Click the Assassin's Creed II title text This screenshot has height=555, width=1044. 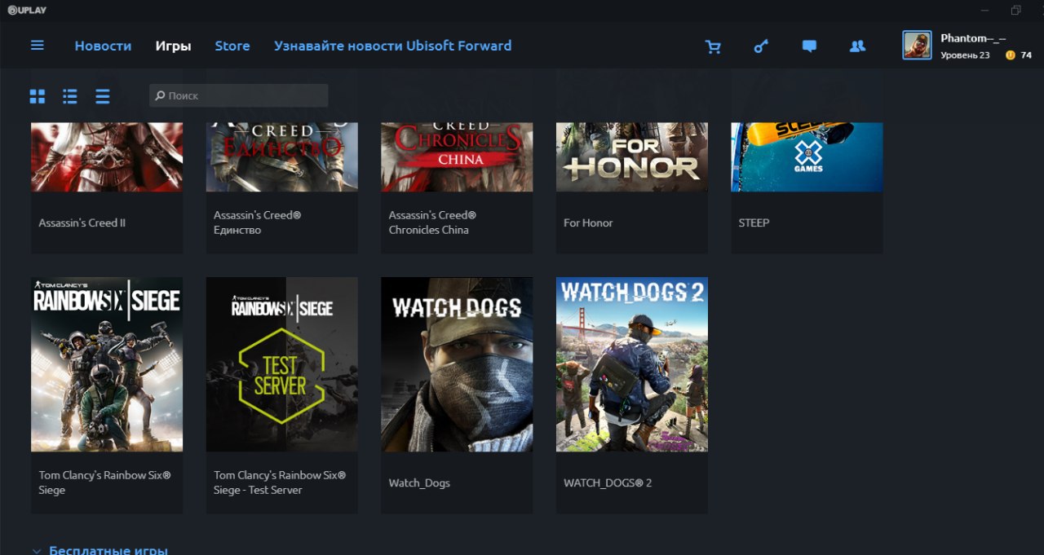[x=82, y=222]
